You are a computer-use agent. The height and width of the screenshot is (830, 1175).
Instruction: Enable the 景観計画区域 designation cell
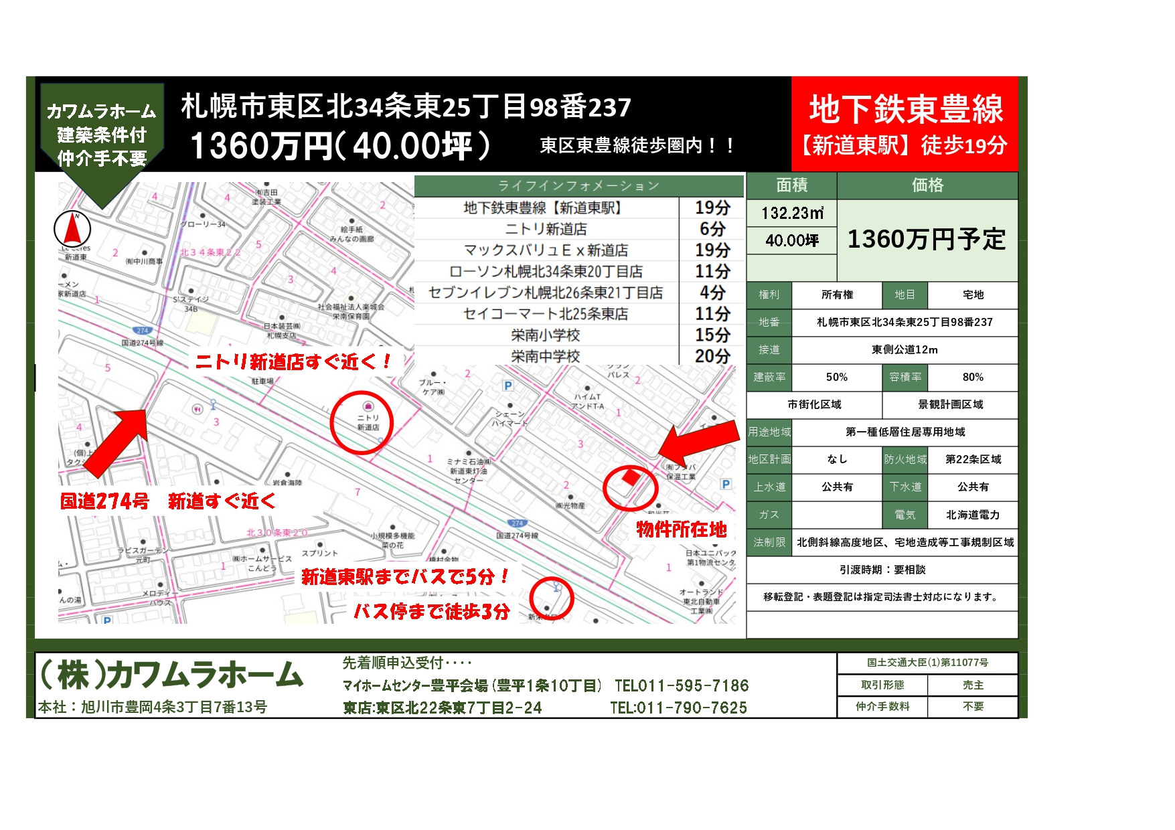(x=951, y=405)
